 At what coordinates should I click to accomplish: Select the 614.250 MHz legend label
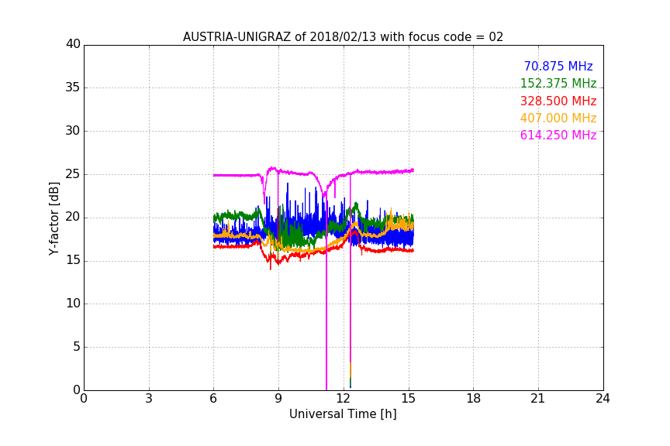click(x=558, y=136)
